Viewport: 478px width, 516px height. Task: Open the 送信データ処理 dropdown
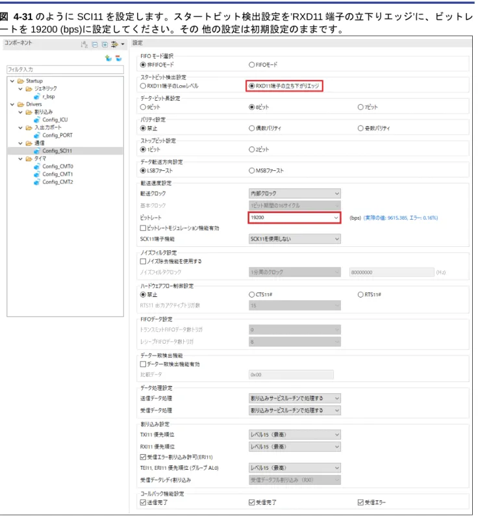tap(294, 398)
